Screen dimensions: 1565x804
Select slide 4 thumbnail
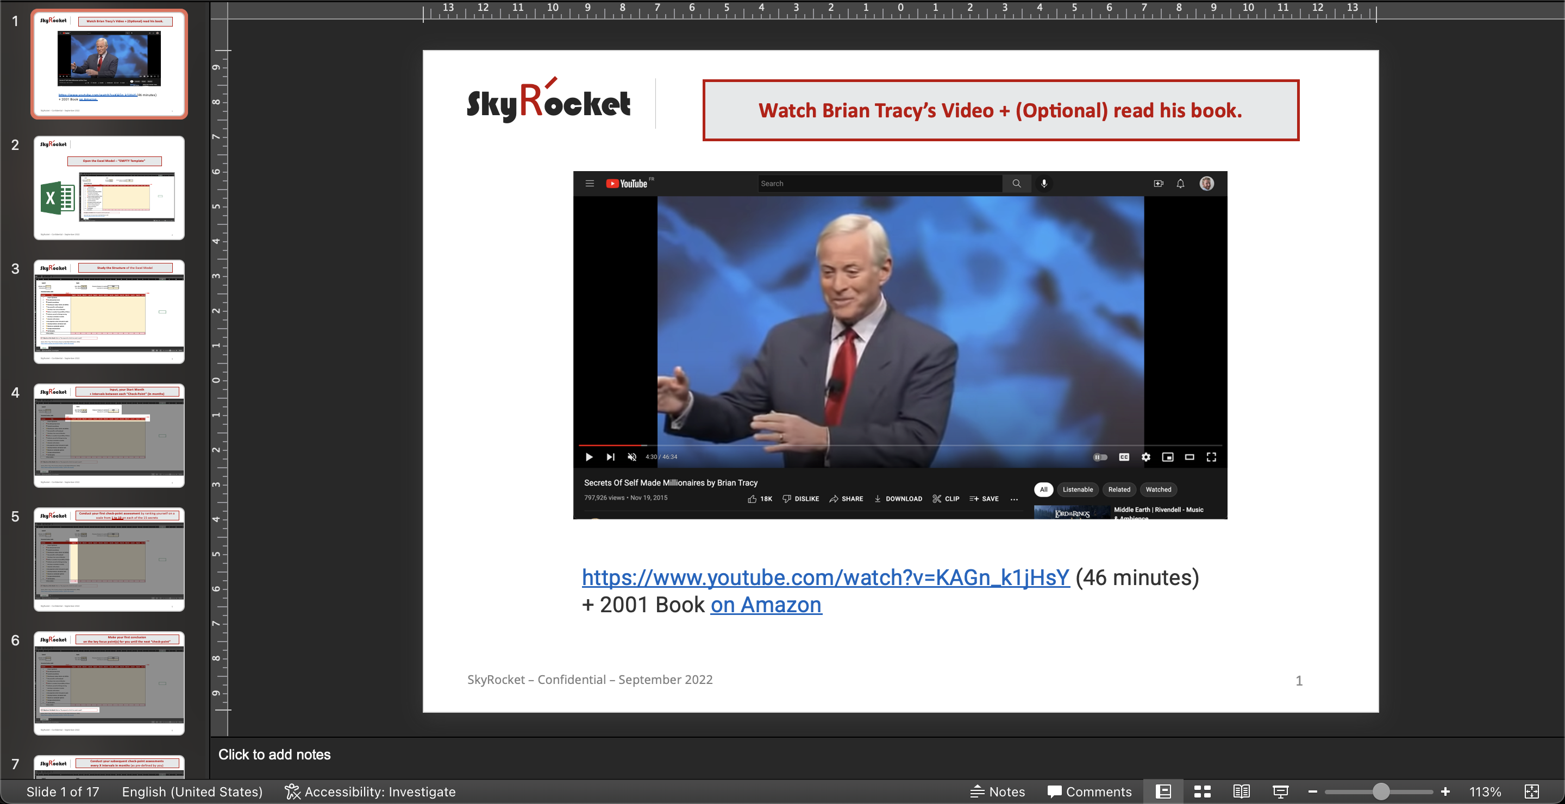point(109,435)
